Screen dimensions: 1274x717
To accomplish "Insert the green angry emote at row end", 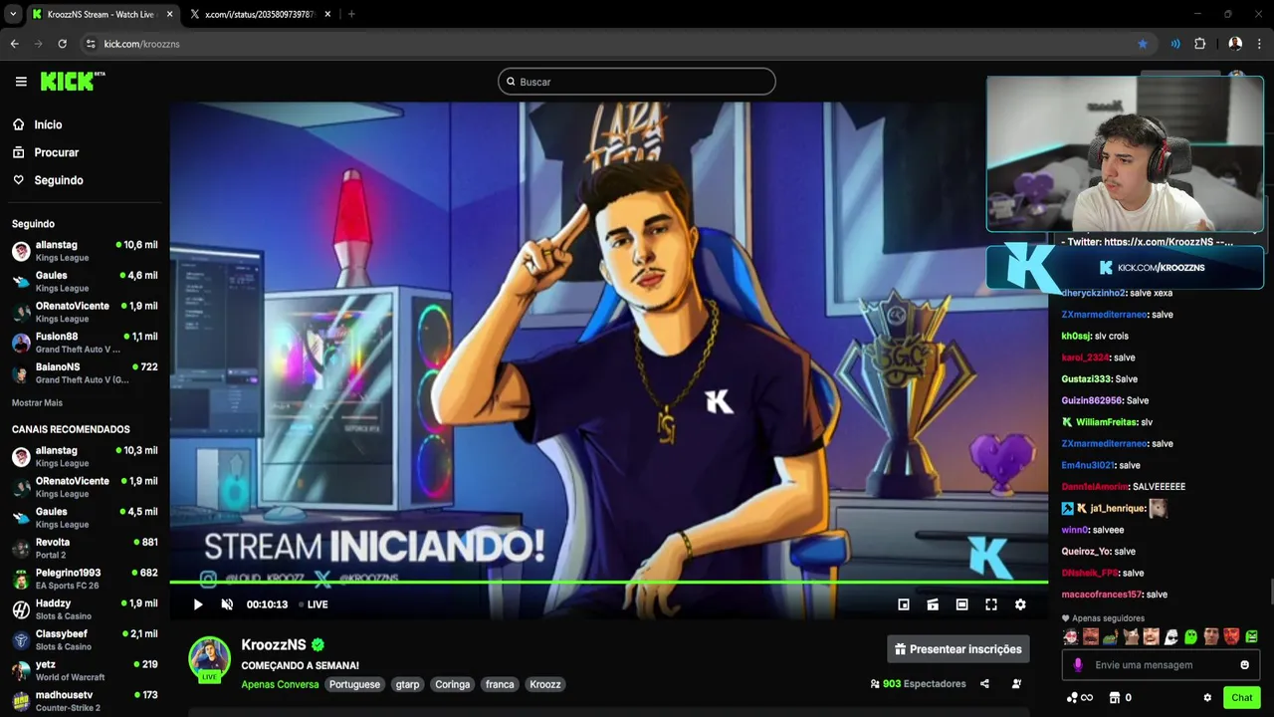I will pos(1252,637).
